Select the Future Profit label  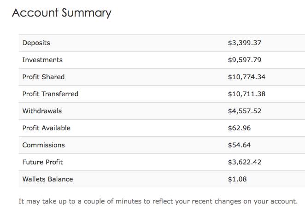pos(42,162)
